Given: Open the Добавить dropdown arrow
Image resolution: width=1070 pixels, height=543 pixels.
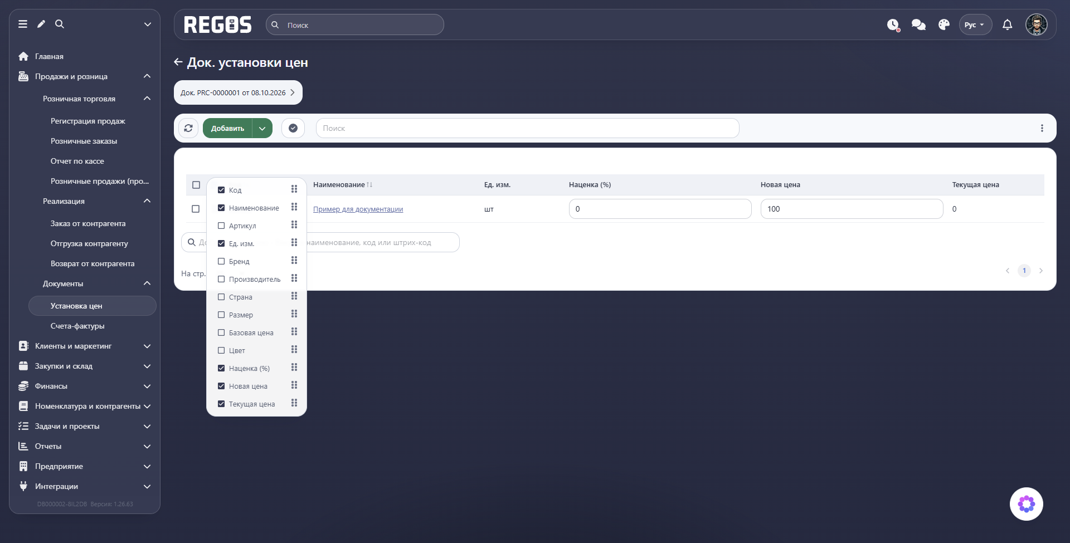Looking at the screenshot, I should pyautogui.click(x=262, y=128).
